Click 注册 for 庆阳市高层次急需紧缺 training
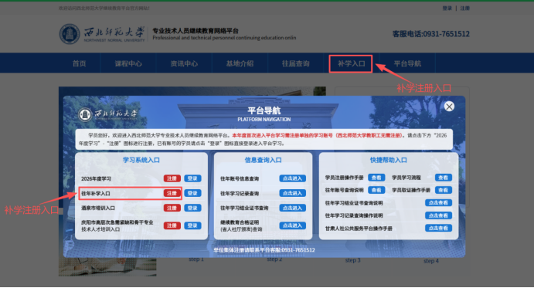Screen dimensions: 534x288 (x=172, y=225)
